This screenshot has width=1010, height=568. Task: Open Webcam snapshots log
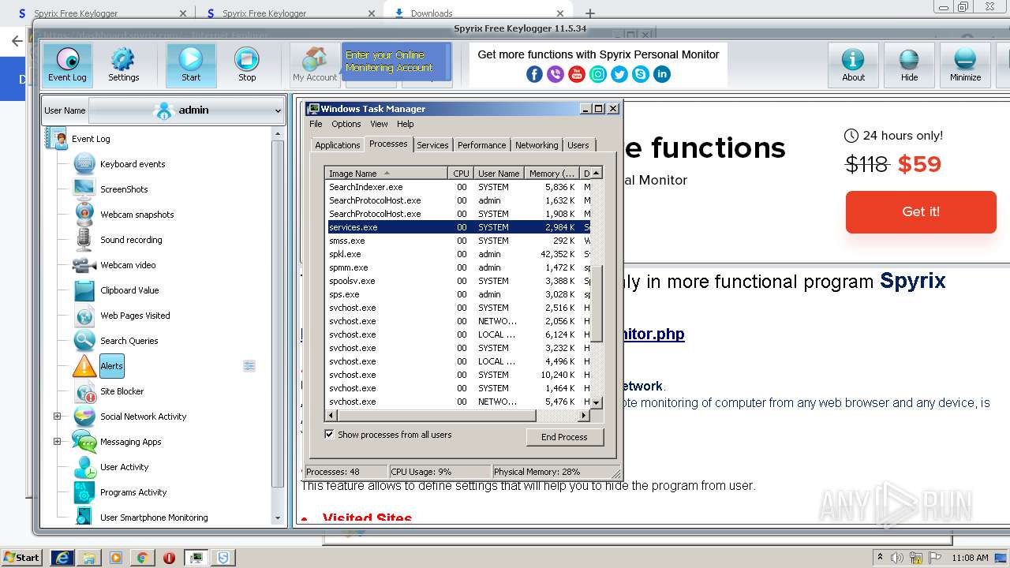(x=137, y=215)
